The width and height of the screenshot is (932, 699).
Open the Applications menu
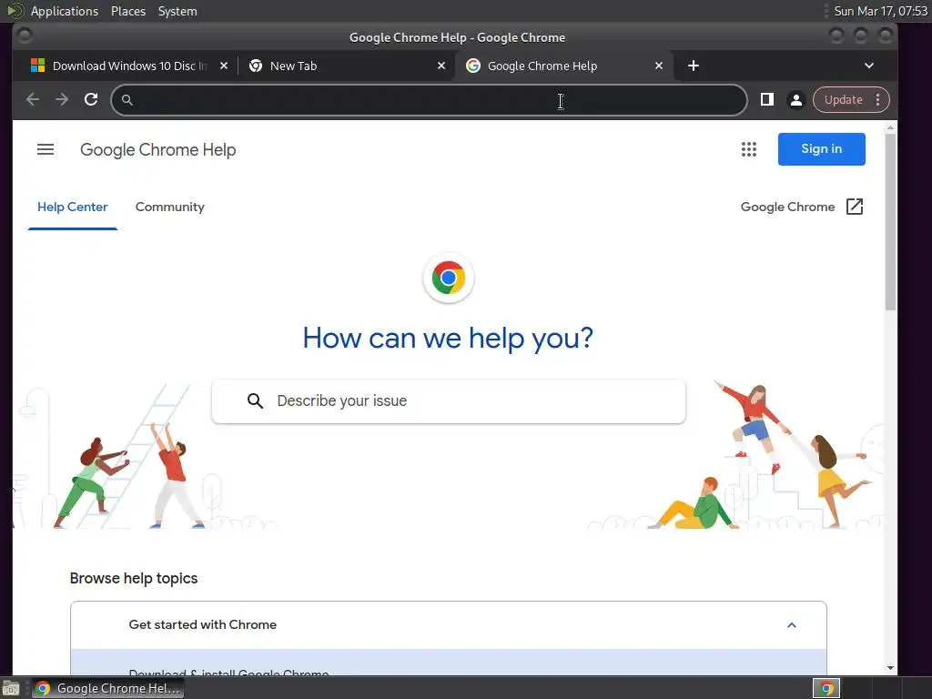click(65, 11)
